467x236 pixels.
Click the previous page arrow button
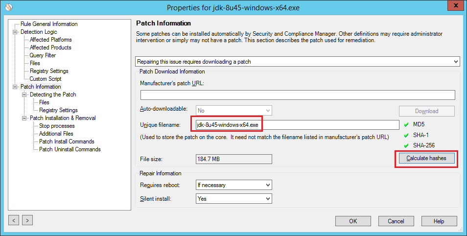pos(14,221)
